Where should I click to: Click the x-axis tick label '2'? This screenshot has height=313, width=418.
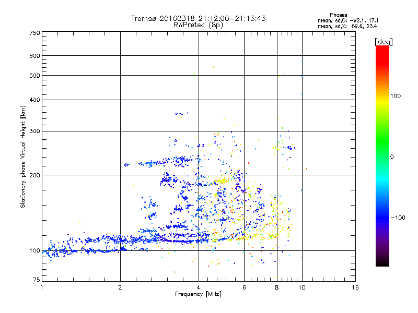pyautogui.click(x=120, y=287)
